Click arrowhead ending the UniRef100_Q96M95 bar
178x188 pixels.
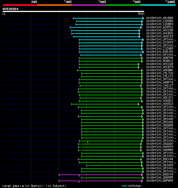(143, 178)
